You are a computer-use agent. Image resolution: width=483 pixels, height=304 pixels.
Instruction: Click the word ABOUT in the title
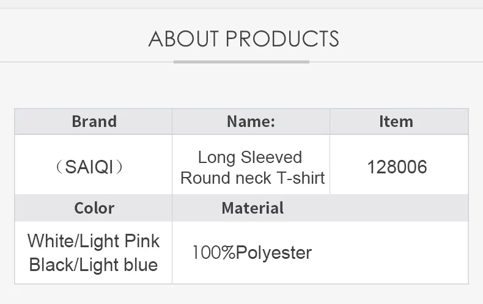click(x=184, y=38)
